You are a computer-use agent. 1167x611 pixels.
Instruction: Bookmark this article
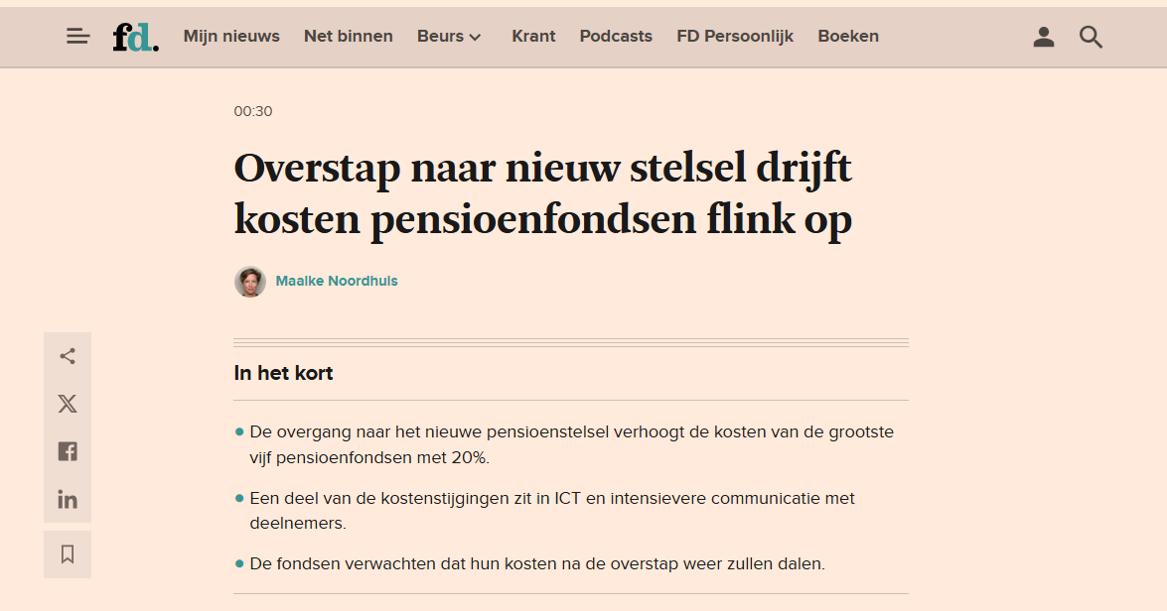68,554
